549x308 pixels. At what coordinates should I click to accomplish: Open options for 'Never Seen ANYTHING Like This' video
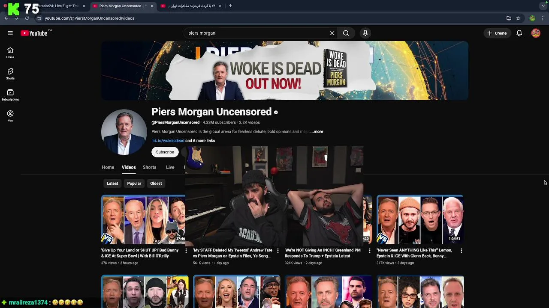(461, 251)
